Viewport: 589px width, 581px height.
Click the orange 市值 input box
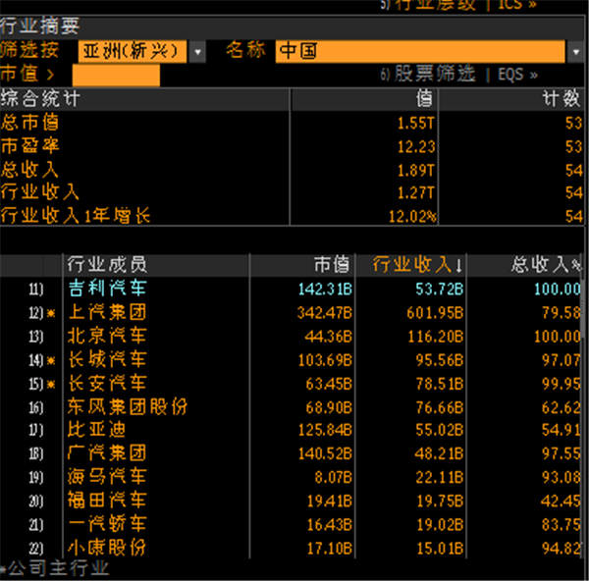[116, 76]
